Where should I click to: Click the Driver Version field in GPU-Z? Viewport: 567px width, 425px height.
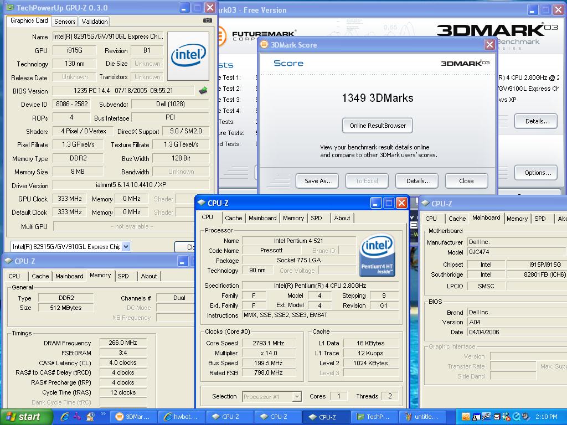pos(131,185)
